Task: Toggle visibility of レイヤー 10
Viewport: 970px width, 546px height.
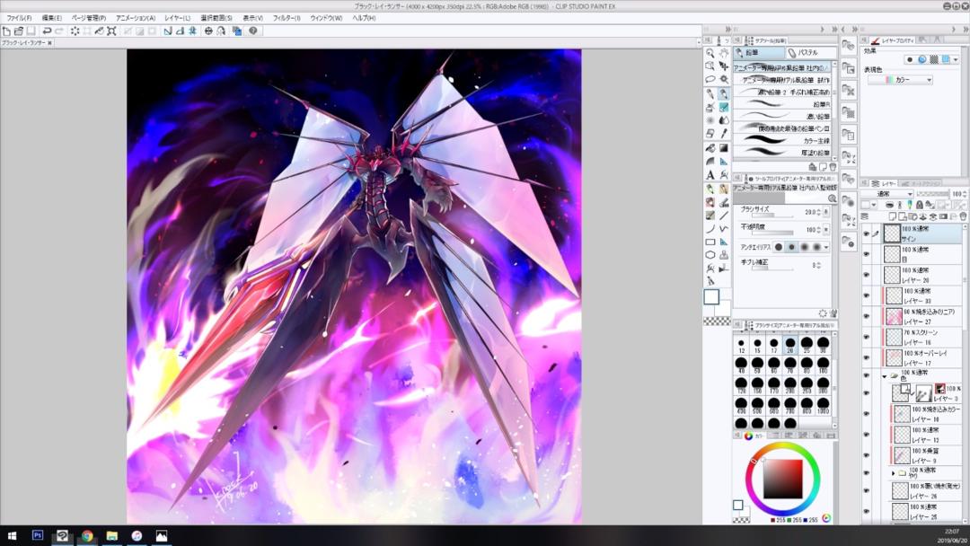Action: [866, 414]
